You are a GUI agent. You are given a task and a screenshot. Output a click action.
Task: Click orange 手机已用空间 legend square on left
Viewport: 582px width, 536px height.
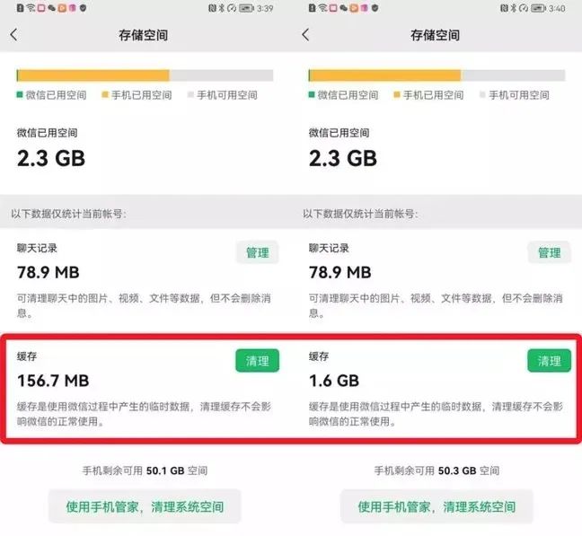105,95
